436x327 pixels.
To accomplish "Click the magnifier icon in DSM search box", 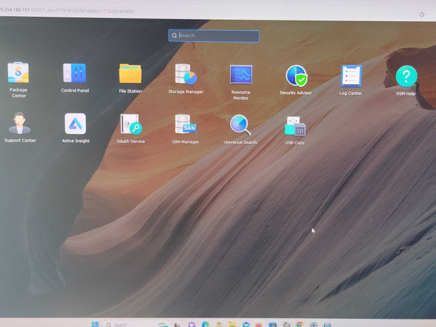I will coord(174,35).
